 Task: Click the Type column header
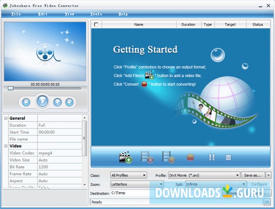pyautogui.click(x=207, y=24)
